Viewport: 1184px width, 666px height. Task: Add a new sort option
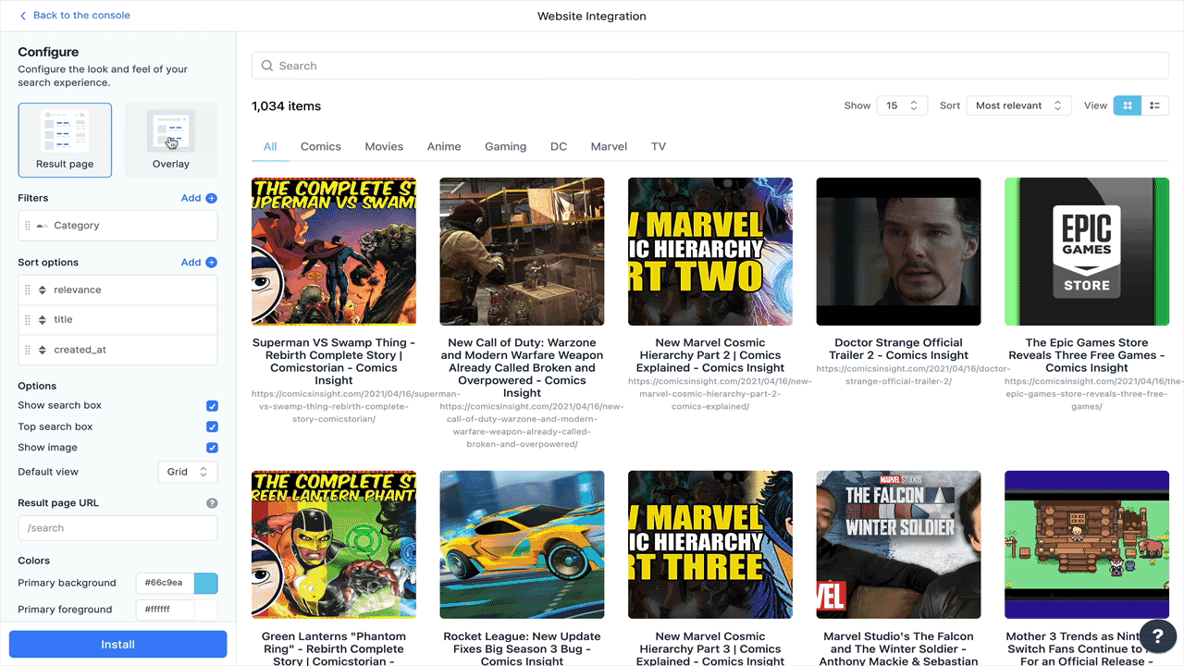click(x=199, y=263)
